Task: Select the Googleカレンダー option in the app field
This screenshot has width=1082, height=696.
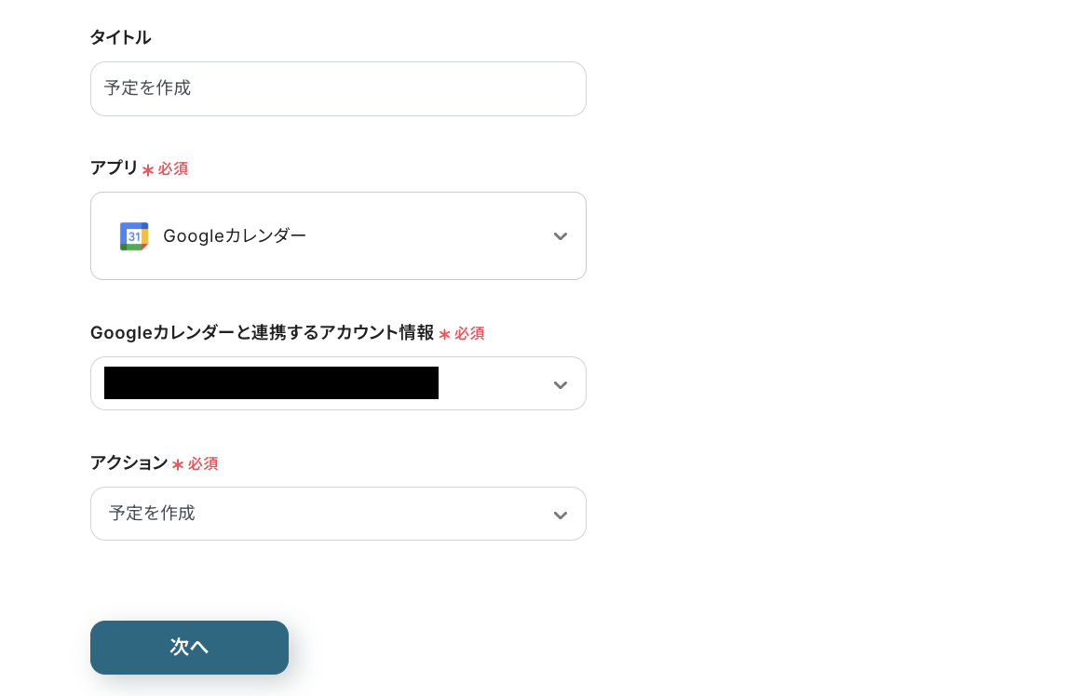Action: 234,235
